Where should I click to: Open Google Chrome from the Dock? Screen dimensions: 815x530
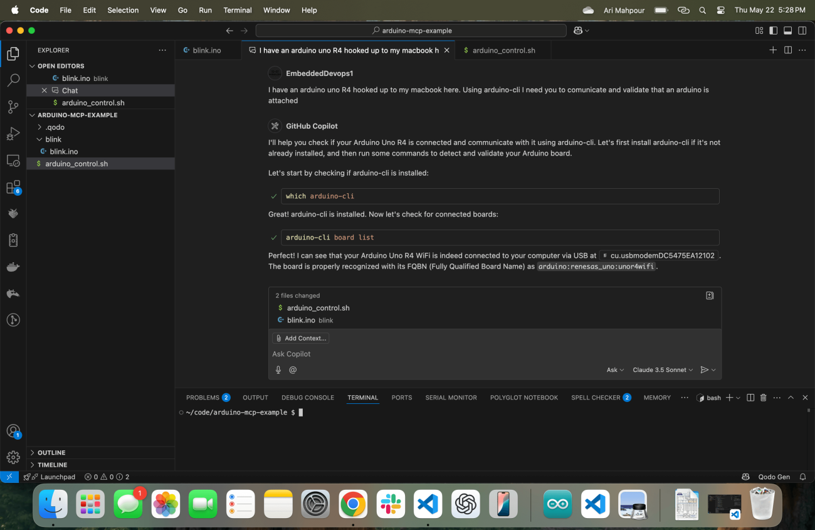(x=353, y=504)
